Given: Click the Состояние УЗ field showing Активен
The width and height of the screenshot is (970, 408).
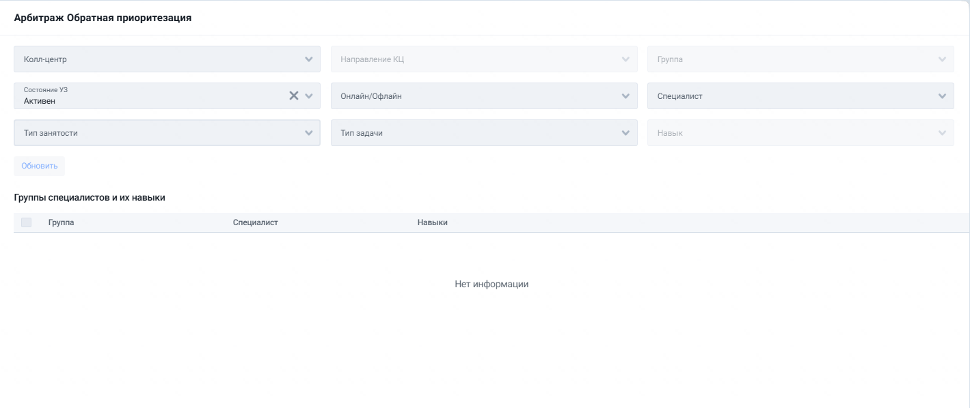Looking at the screenshot, I should 167,96.
